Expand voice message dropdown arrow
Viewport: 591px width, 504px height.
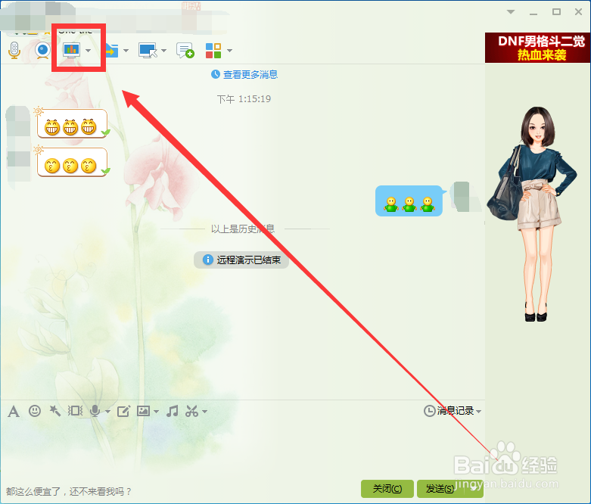pos(107,411)
